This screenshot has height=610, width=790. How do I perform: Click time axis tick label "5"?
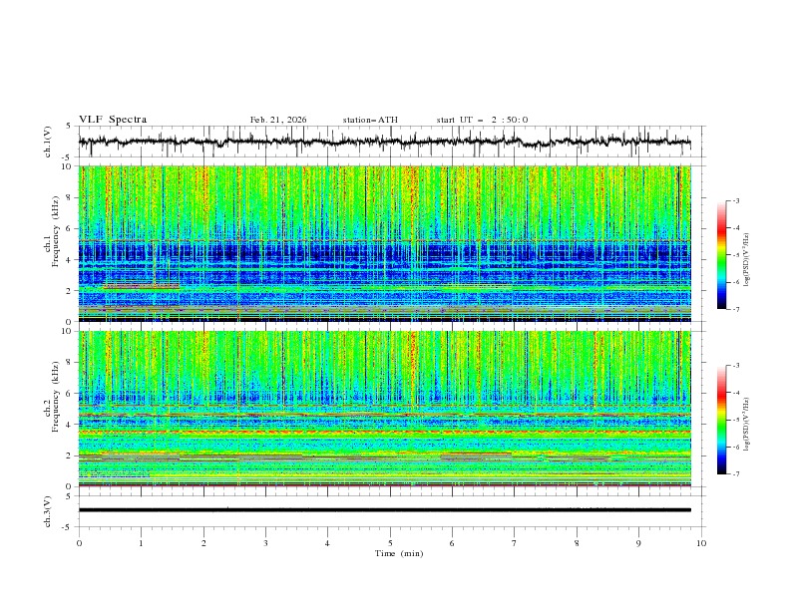tap(390, 543)
